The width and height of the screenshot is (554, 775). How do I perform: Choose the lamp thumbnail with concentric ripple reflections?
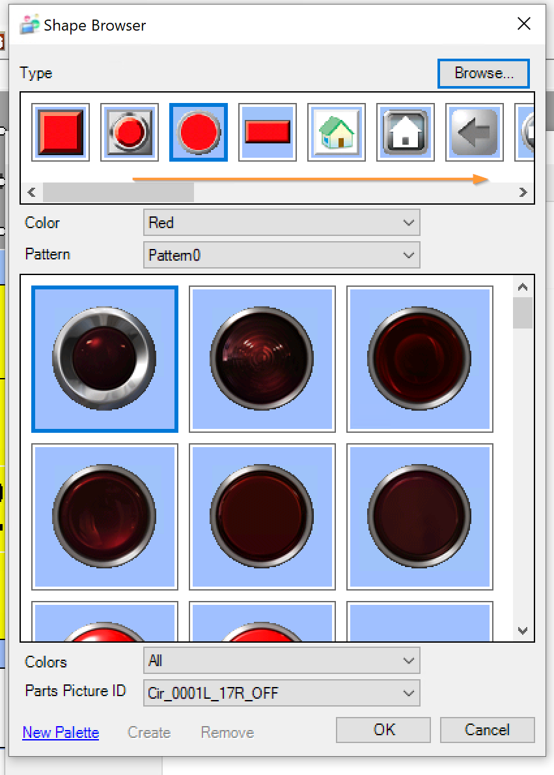(x=262, y=359)
